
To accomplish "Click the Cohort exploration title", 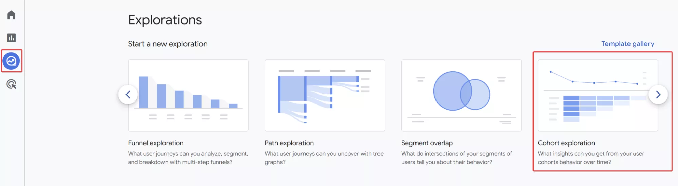I will click(566, 143).
